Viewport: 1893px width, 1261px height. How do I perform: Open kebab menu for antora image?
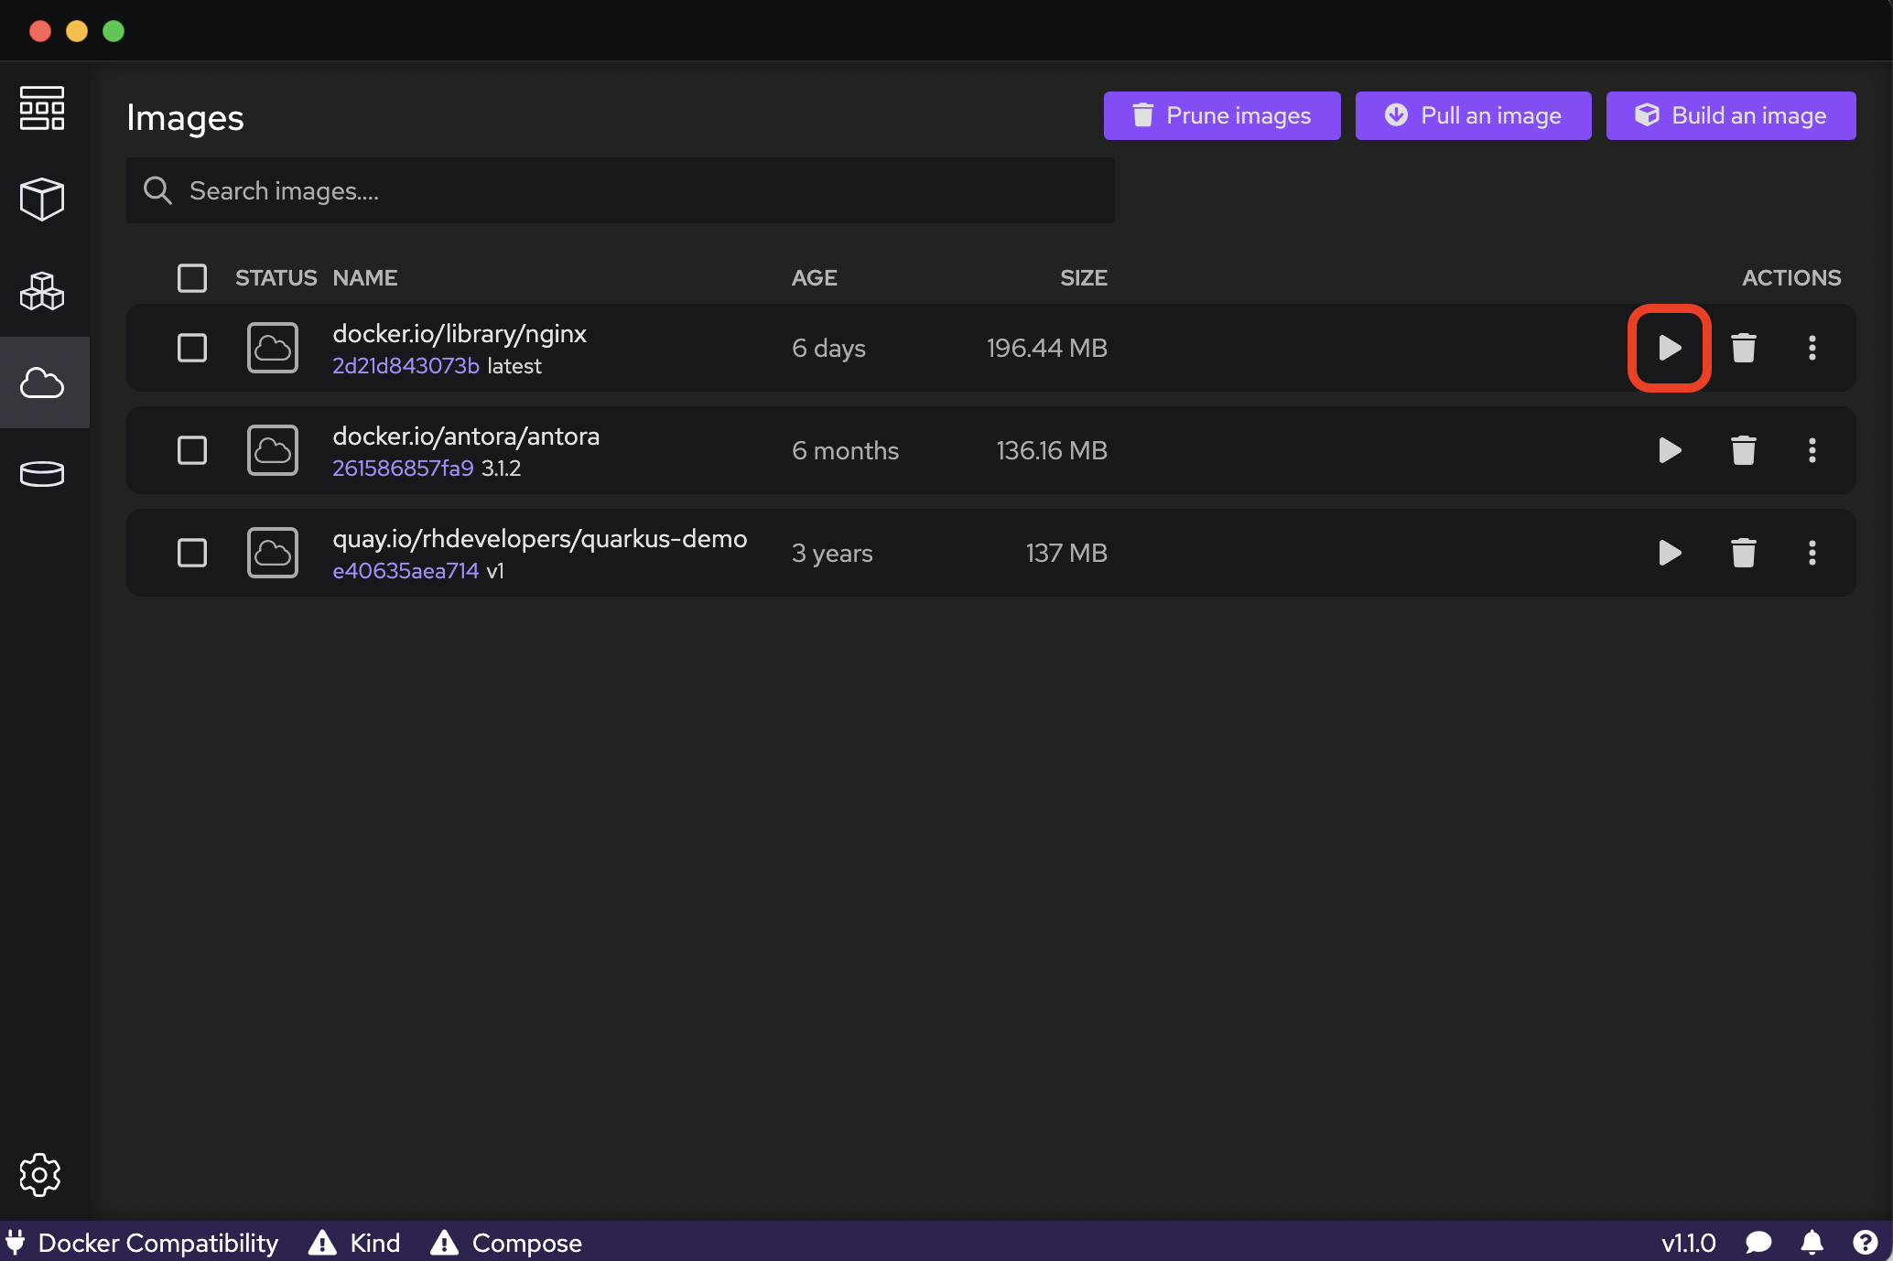pyautogui.click(x=1812, y=450)
